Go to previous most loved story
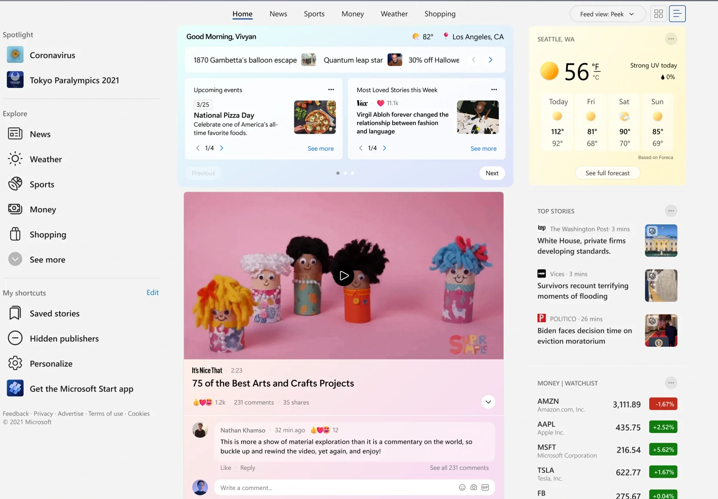This screenshot has height=499, width=718. coord(360,148)
